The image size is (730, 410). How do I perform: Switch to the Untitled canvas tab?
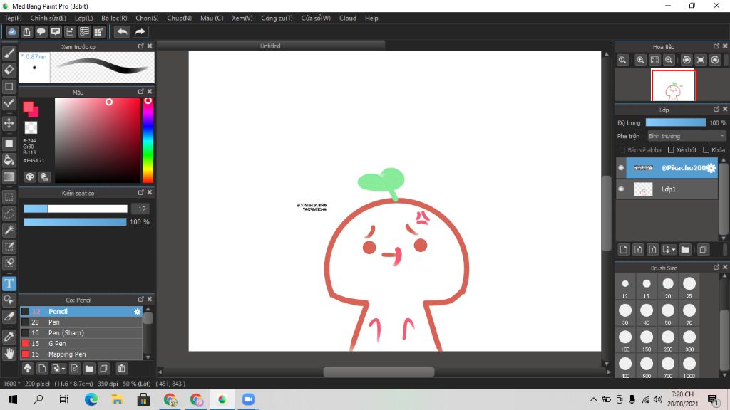point(270,46)
